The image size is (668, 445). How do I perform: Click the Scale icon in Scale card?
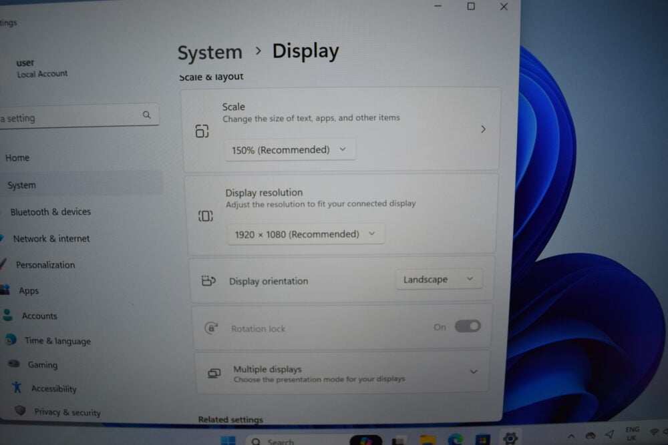point(202,131)
